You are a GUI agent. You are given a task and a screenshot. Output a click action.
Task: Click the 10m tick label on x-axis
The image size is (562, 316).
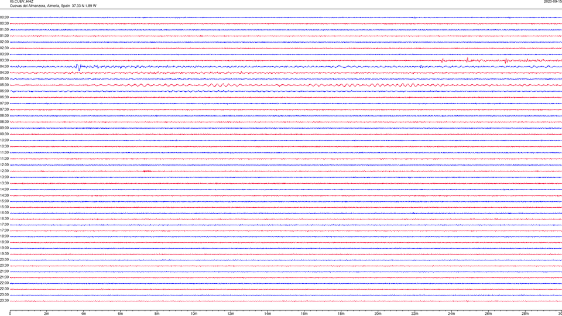click(x=194, y=314)
